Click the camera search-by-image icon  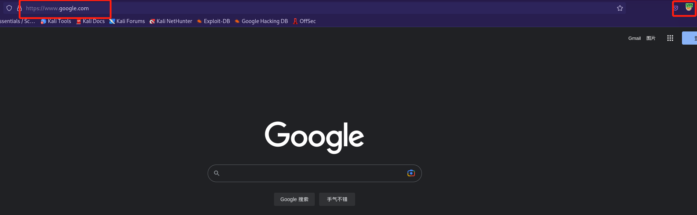[411, 173]
